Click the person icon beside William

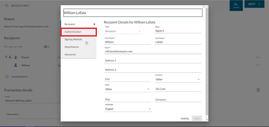pos(16,65)
